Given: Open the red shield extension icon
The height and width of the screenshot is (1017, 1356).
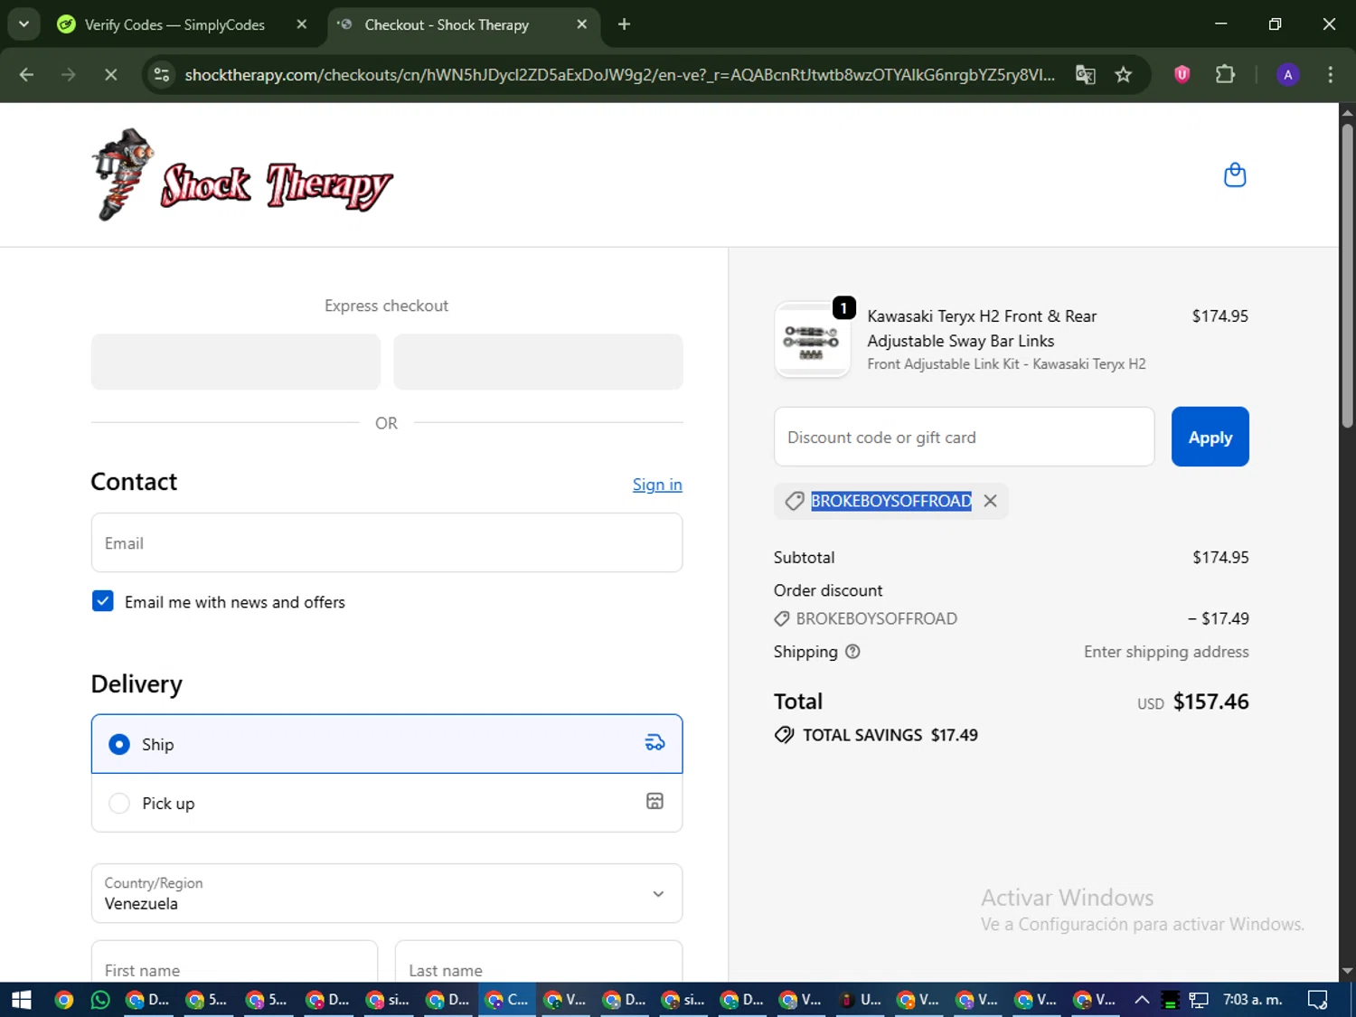Looking at the screenshot, I should [1182, 75].
